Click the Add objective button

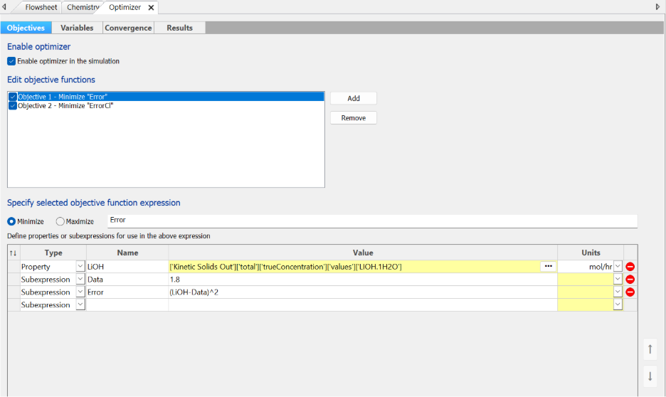tap(354, 98)
